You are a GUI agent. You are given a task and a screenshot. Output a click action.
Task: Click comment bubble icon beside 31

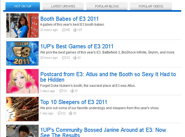(61, 91)
